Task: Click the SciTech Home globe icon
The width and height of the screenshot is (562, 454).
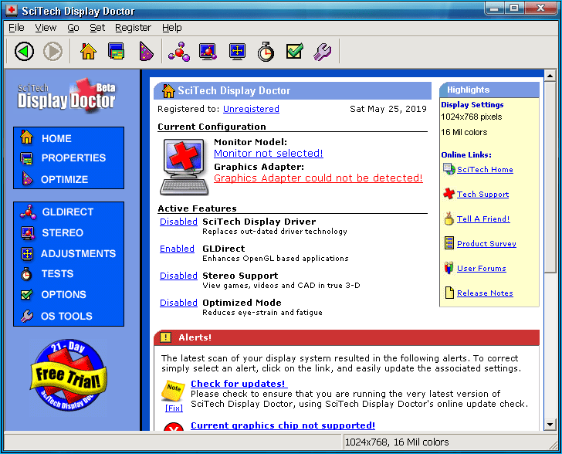Action: (449, 169)
